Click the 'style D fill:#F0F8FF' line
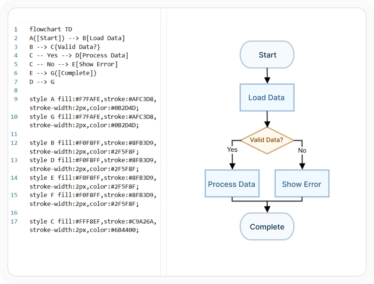374x284 pixels. 93,165
